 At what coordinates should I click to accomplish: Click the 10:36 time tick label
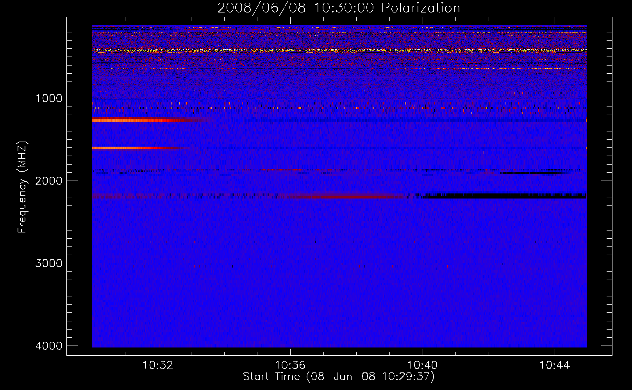290,365
